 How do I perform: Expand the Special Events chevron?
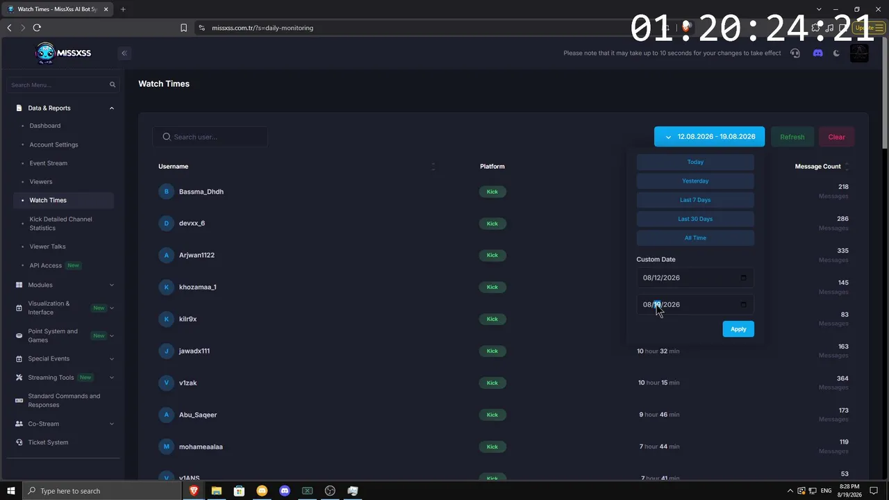click(x=111, y=359)
